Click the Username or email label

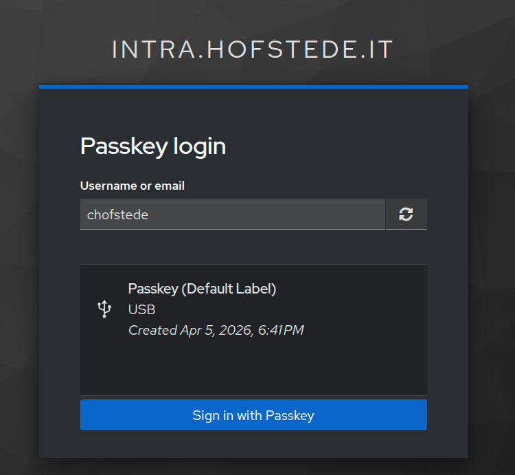(133, 186)
